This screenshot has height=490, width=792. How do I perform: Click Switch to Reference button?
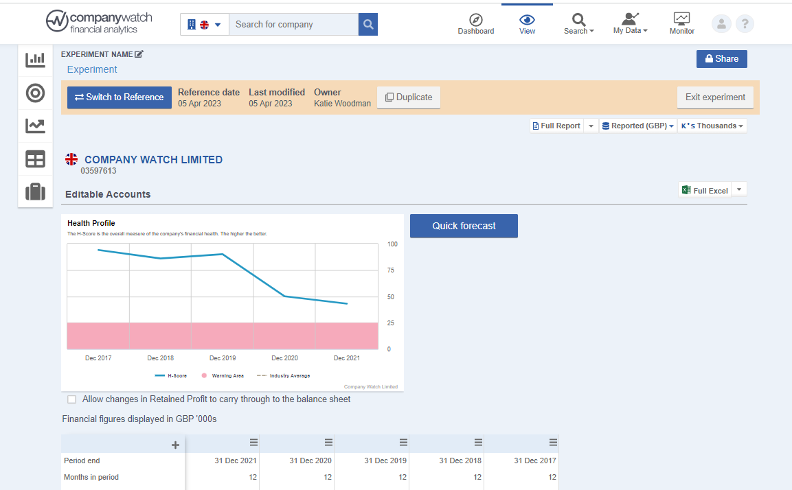click(120, 97)
